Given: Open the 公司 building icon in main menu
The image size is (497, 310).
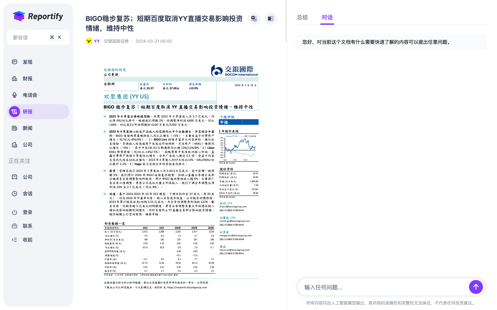Looking at the screenshot, I should click(x=14, y=145).
